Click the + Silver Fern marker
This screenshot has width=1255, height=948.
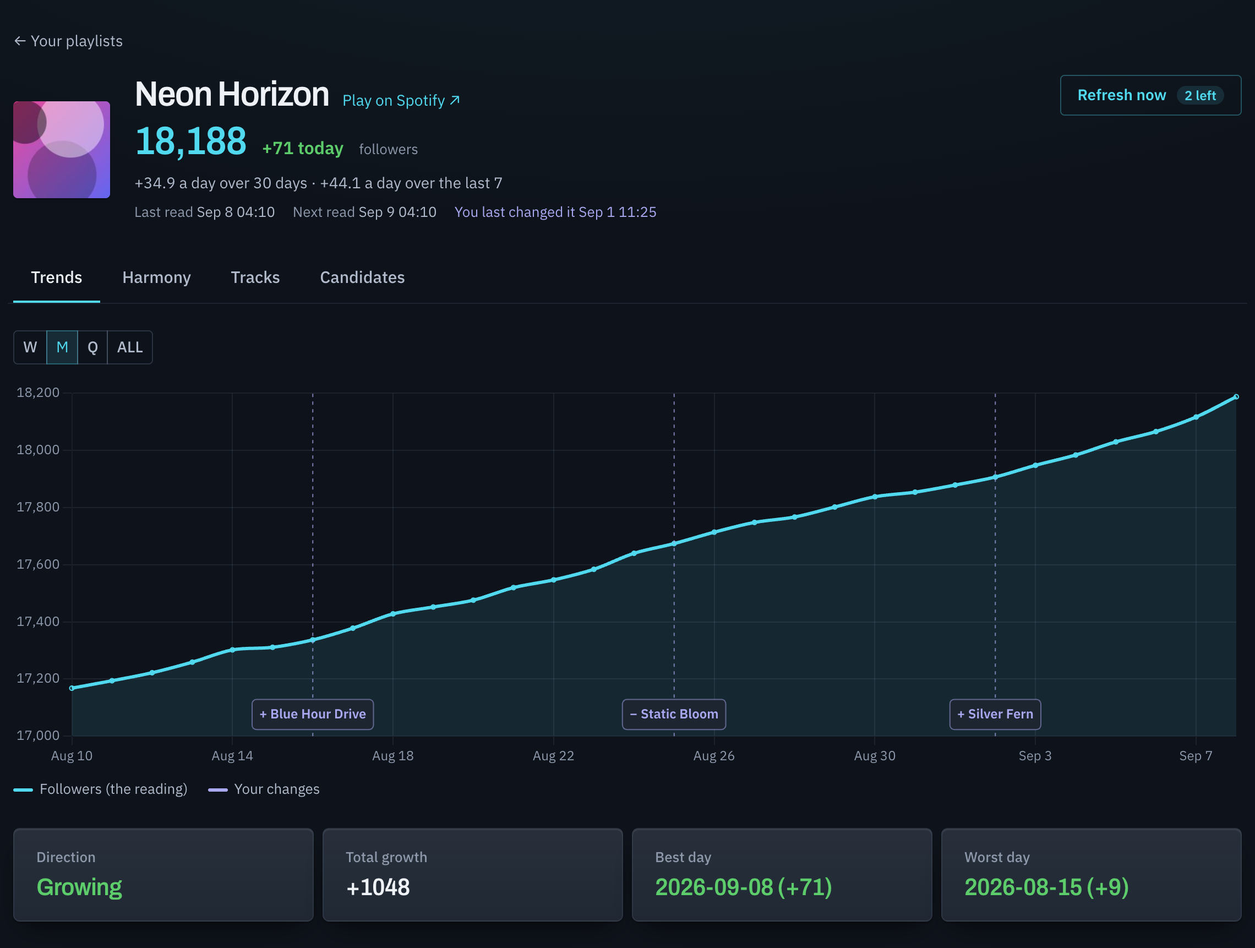[x=995, y=714]
